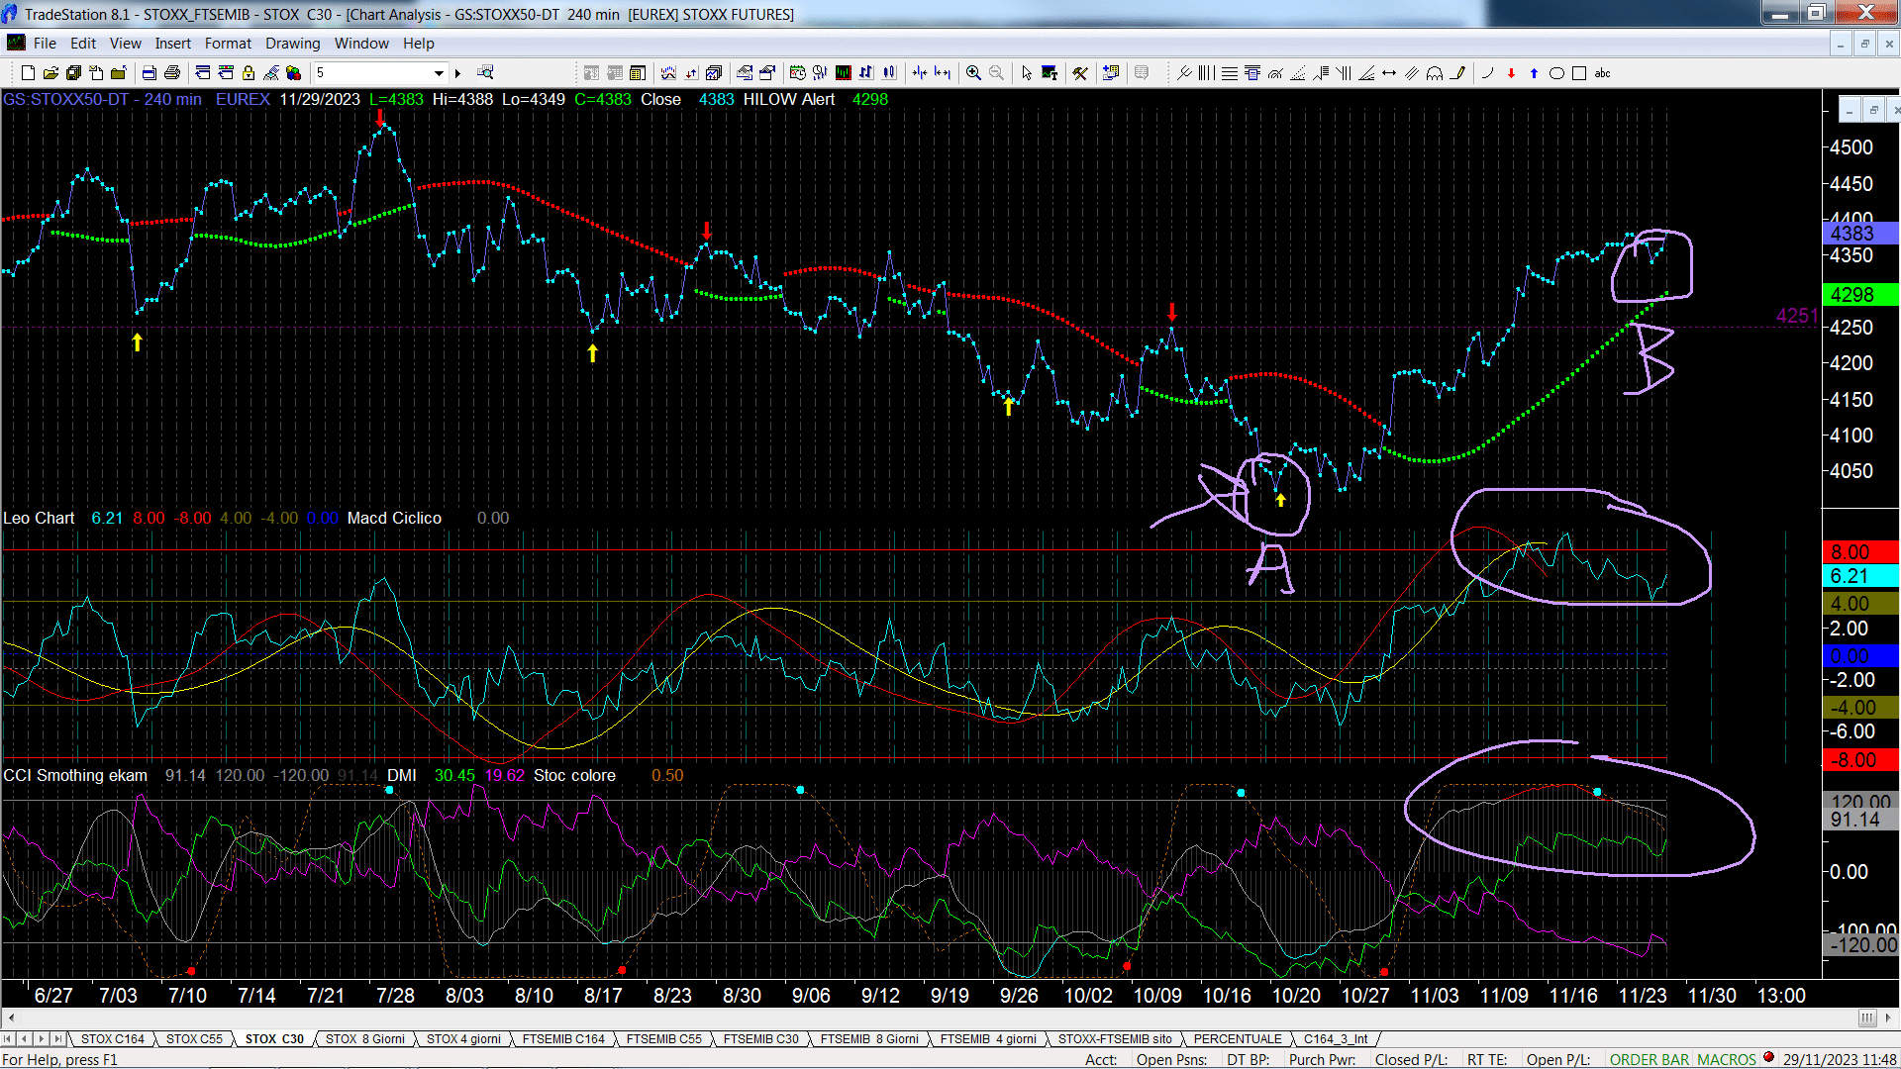This screenshot has height=1069, width=1901.
Task: Switch to the FTSEMIB 8 Giorni tab
Action: (869, 1039)
